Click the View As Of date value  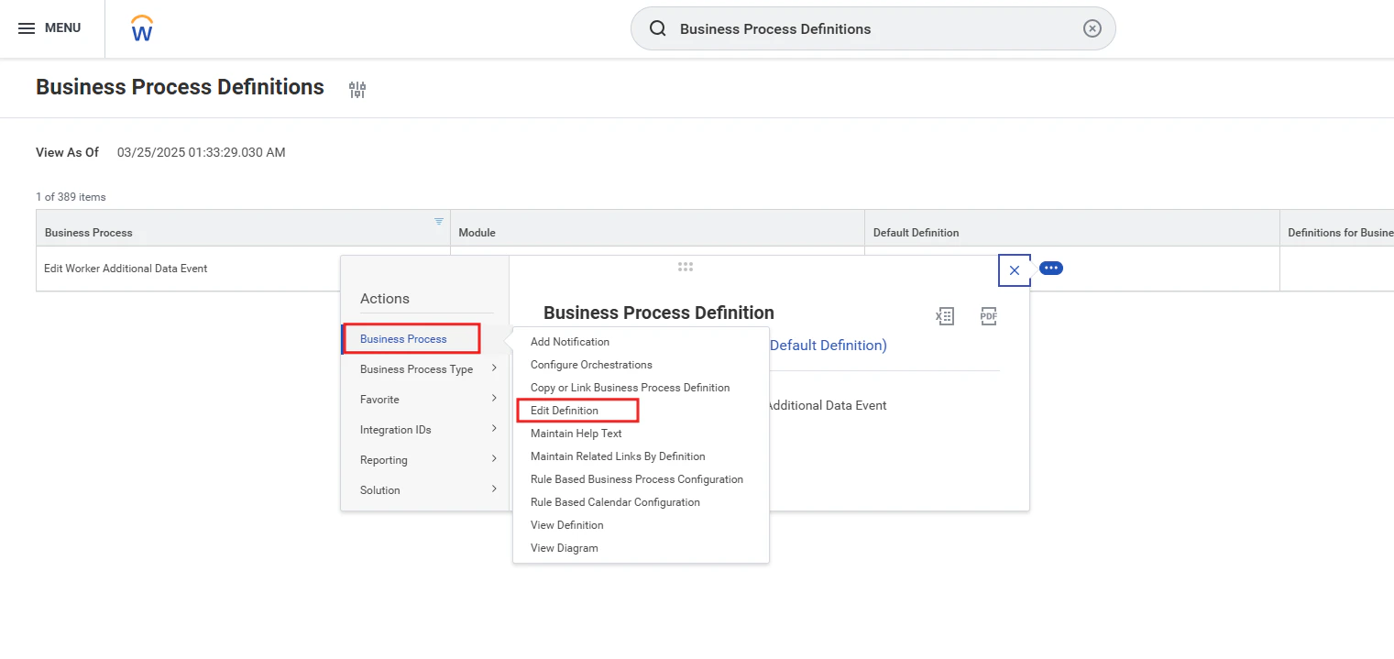(201, 152)
